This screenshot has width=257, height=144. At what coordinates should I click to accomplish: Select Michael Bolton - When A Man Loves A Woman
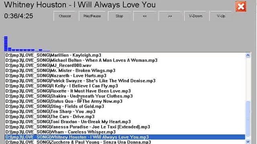tap(125, 60)
